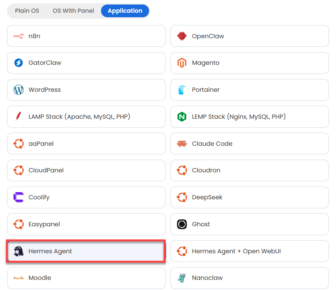This screenshot has height=290, width=336.
Task: Click the 'Nanoclaw' label
Action: pos(207,278)
